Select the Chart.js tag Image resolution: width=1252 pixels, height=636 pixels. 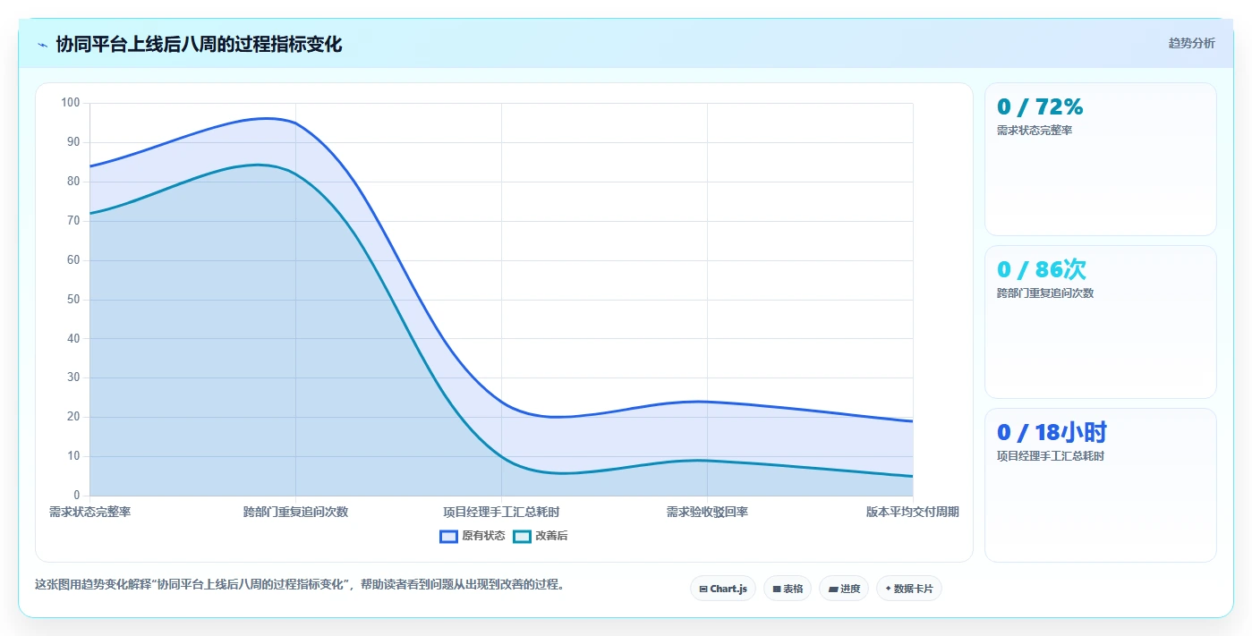(x=723, y=589)
